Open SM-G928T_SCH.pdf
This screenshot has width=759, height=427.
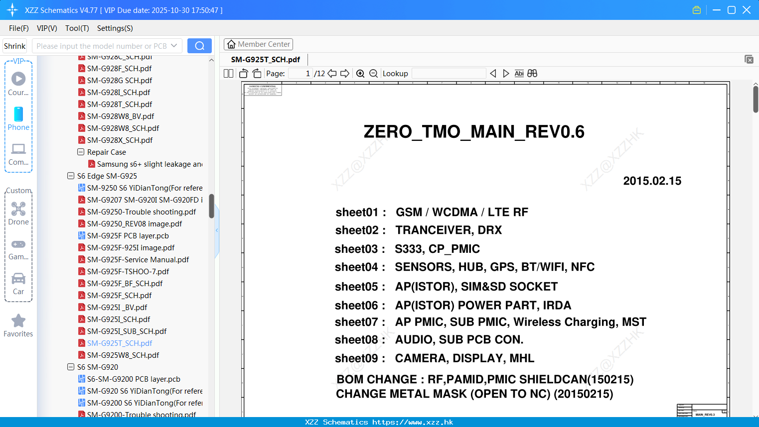(x=120, y=104)
